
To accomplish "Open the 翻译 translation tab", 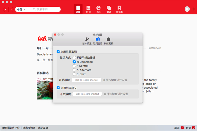I will (x=109, y=9).
